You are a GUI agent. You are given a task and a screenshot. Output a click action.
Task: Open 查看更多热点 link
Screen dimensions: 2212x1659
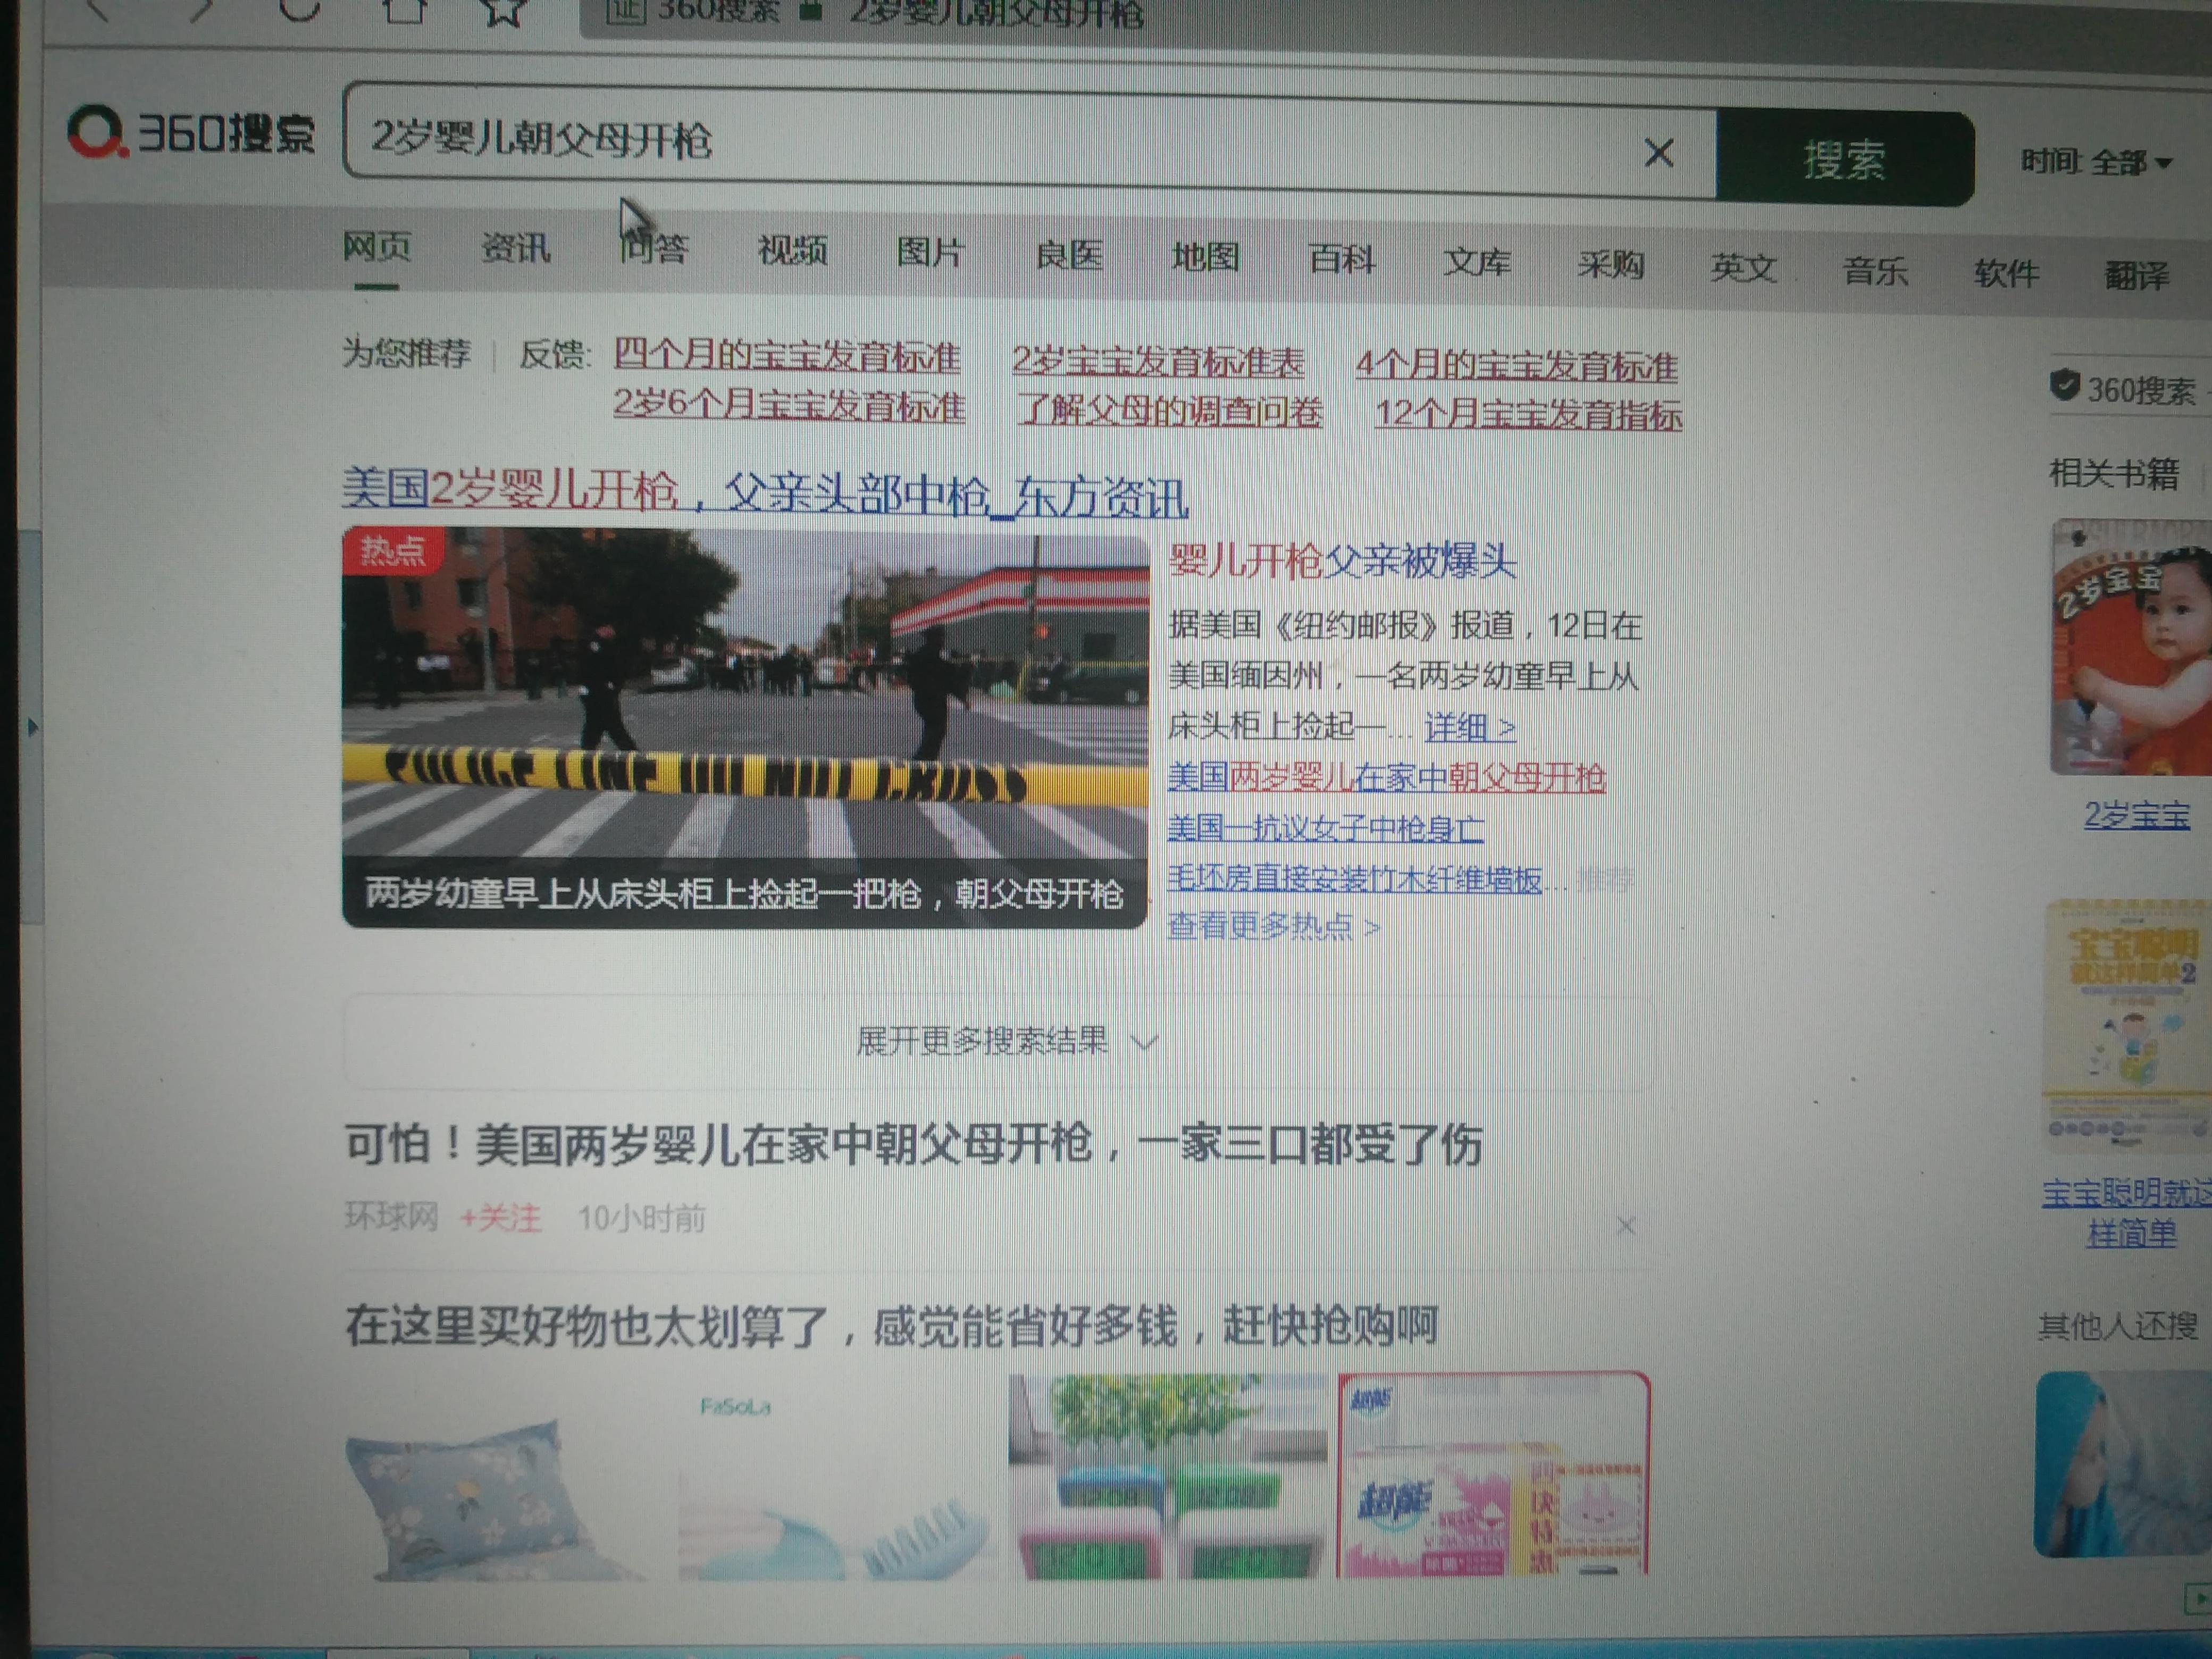(x=1273, y=927)
